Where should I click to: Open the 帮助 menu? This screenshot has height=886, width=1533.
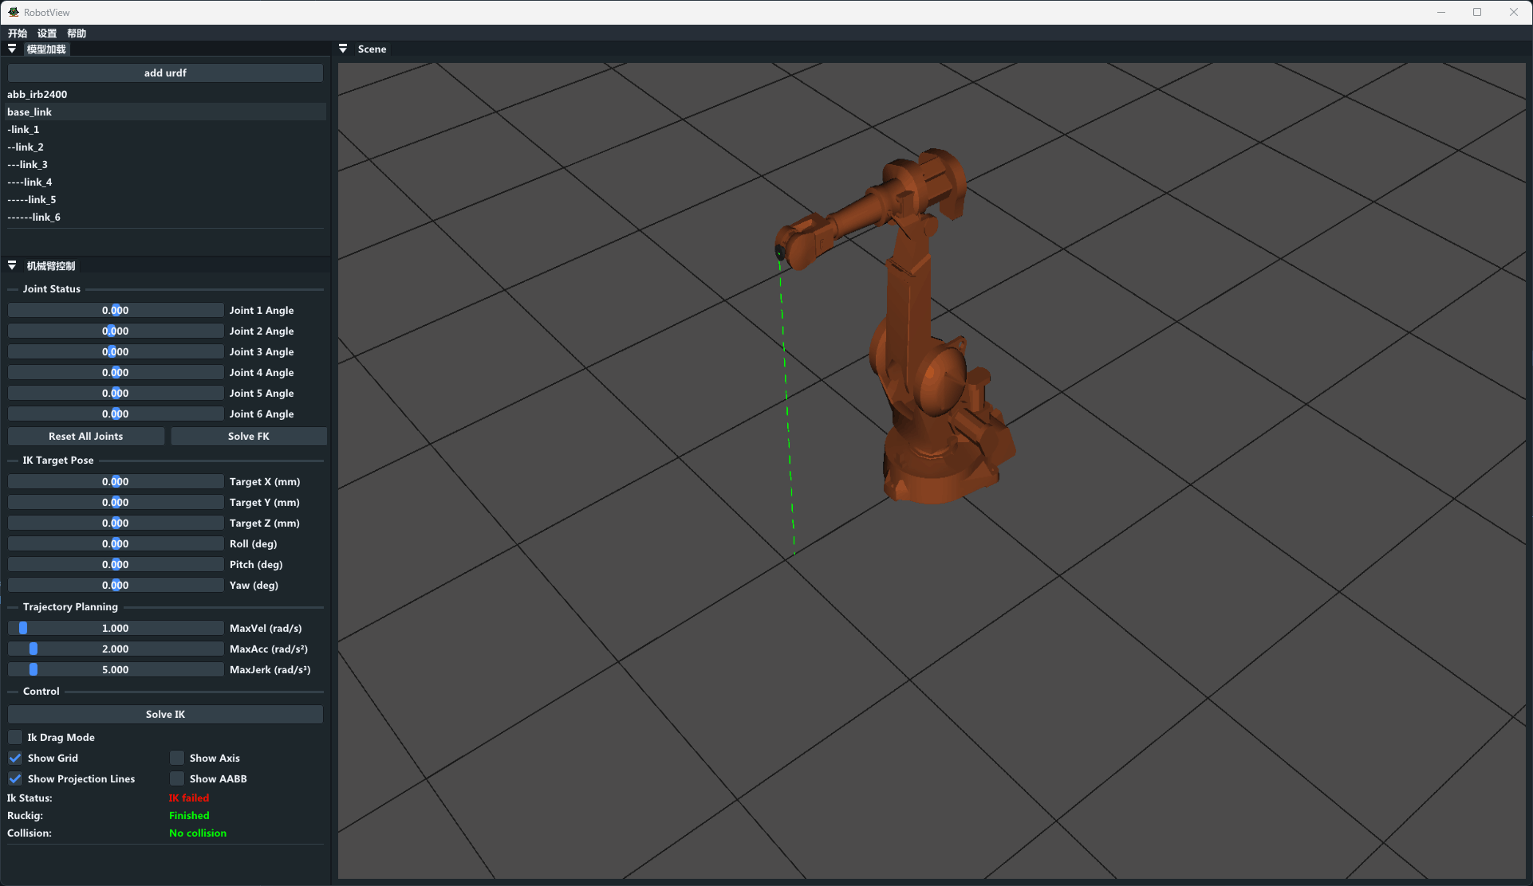click(x=77, y=33)
